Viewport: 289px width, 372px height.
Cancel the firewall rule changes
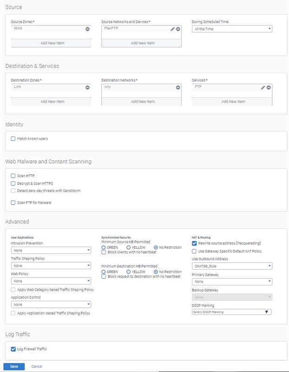pos(37,366)
